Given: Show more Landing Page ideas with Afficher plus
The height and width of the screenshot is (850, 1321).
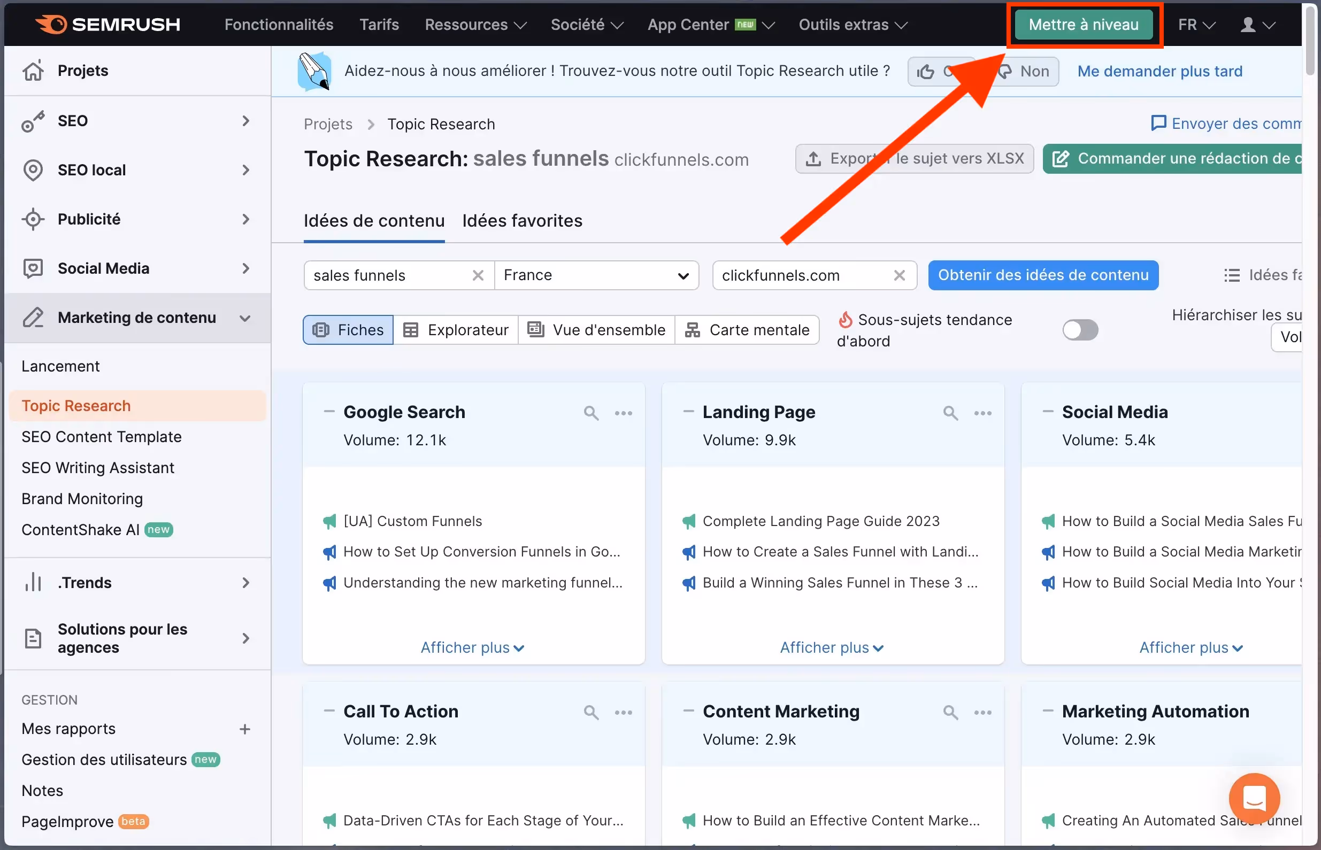Looking at the screenshot, I should pos(831,647).
